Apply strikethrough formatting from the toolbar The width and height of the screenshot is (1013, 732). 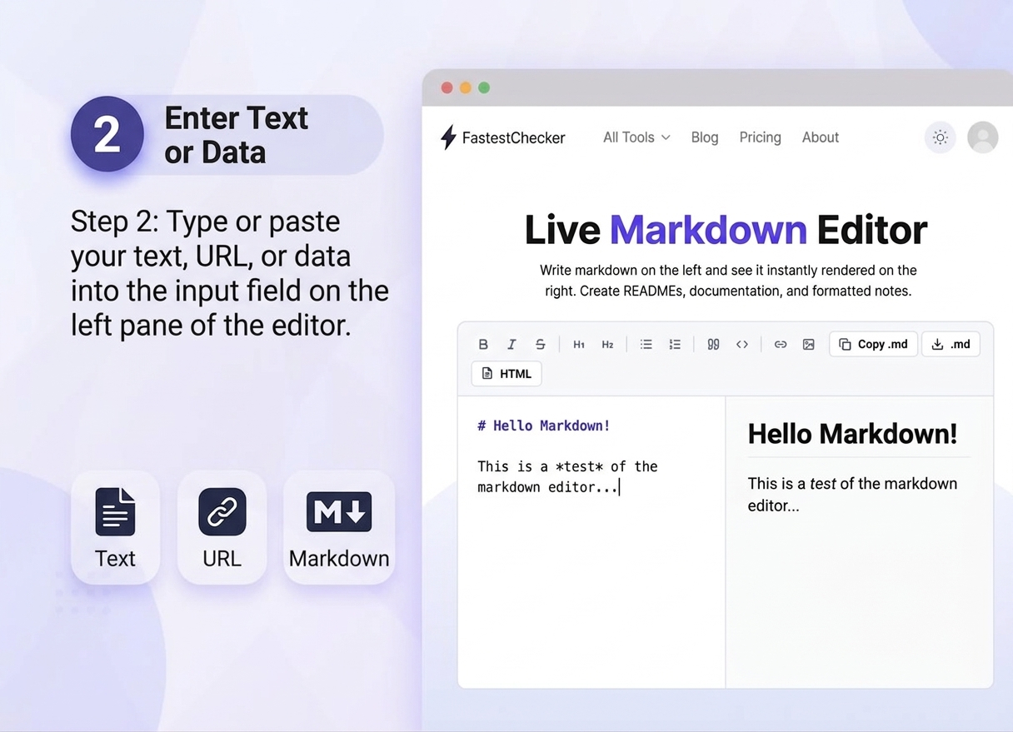coord(540,344)
